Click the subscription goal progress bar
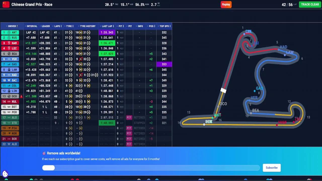This screenshot has width=322, height=181. coord(151,168)
